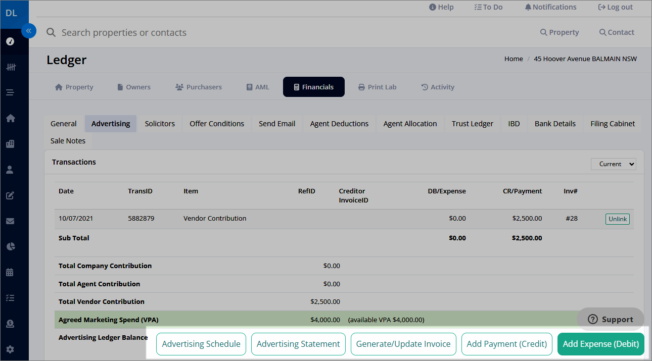Click invoice number #28

coord(572,219)
